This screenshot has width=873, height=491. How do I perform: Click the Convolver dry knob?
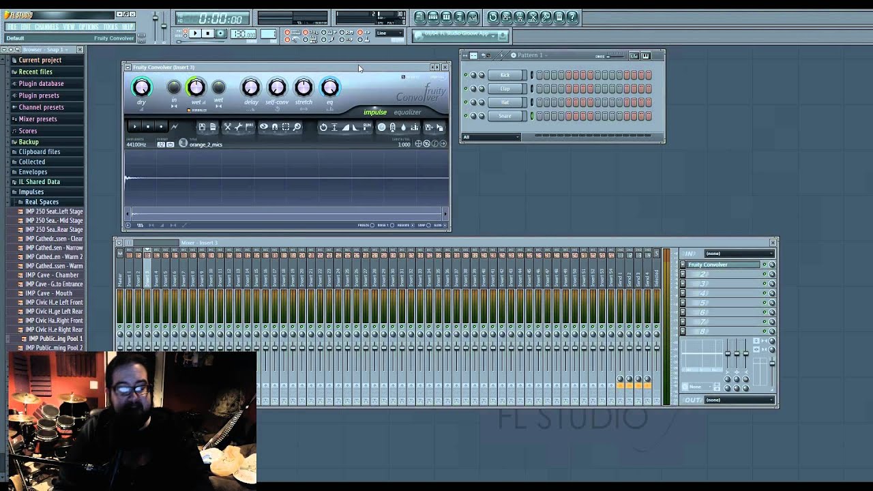coord(141,87)
